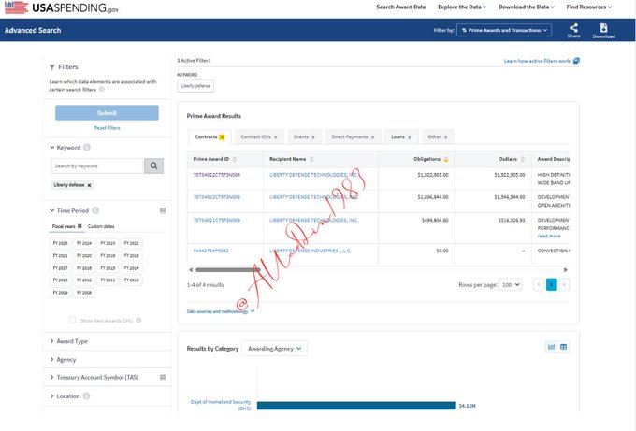Switch results to chart view icon
Viewport: 636px width, 431px height.
pyautogui.click(x=551, y=347)
